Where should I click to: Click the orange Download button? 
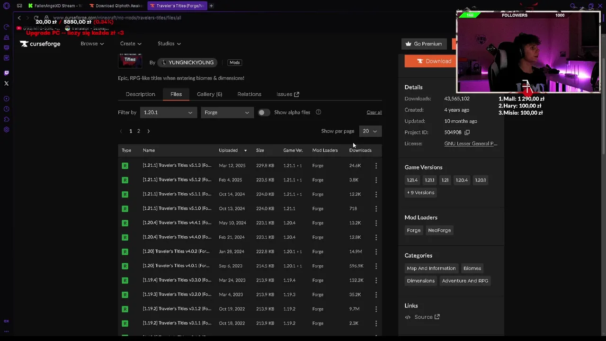coord(430,61)
